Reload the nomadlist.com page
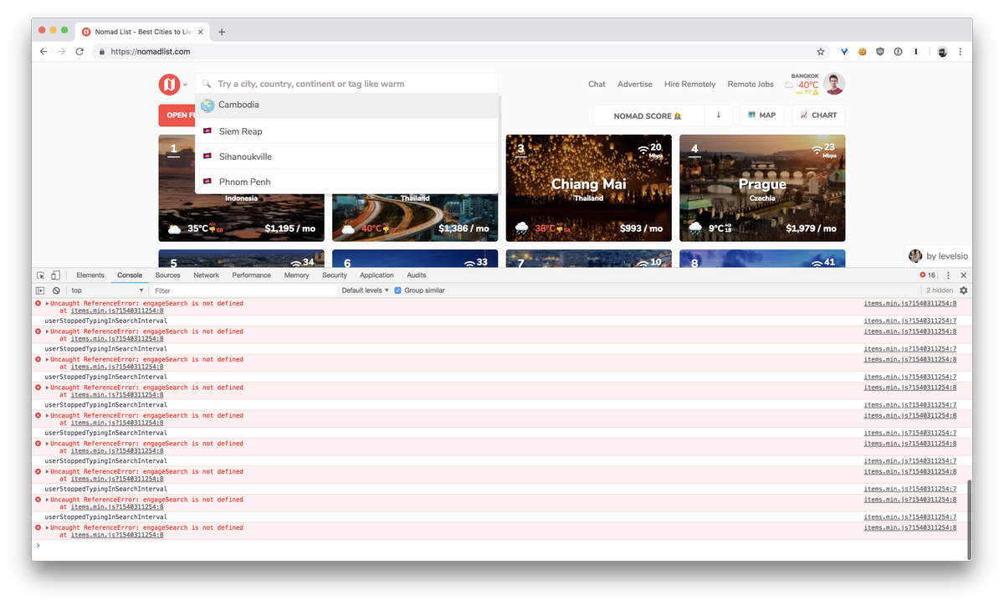This screenshot has width=1004, height=606. 79,51
